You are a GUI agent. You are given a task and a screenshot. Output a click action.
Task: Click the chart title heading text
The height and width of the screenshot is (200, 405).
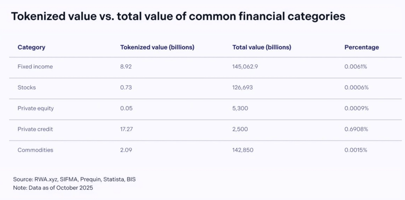pos(178,17)
